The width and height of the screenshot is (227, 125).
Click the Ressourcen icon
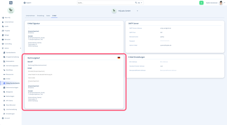click(4, 74)
